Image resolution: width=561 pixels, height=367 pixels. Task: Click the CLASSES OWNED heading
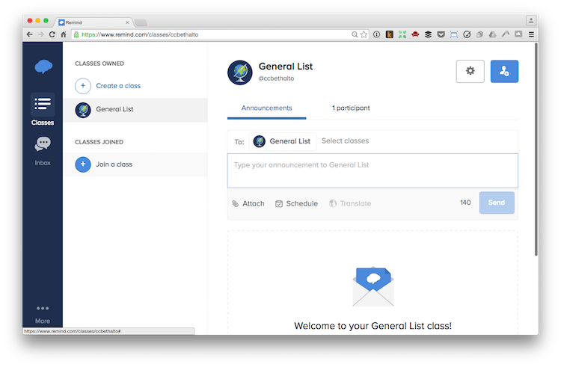click(99, 64)
